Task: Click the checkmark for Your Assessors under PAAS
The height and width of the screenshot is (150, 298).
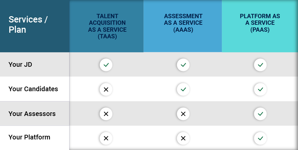Action: point(260,114)
